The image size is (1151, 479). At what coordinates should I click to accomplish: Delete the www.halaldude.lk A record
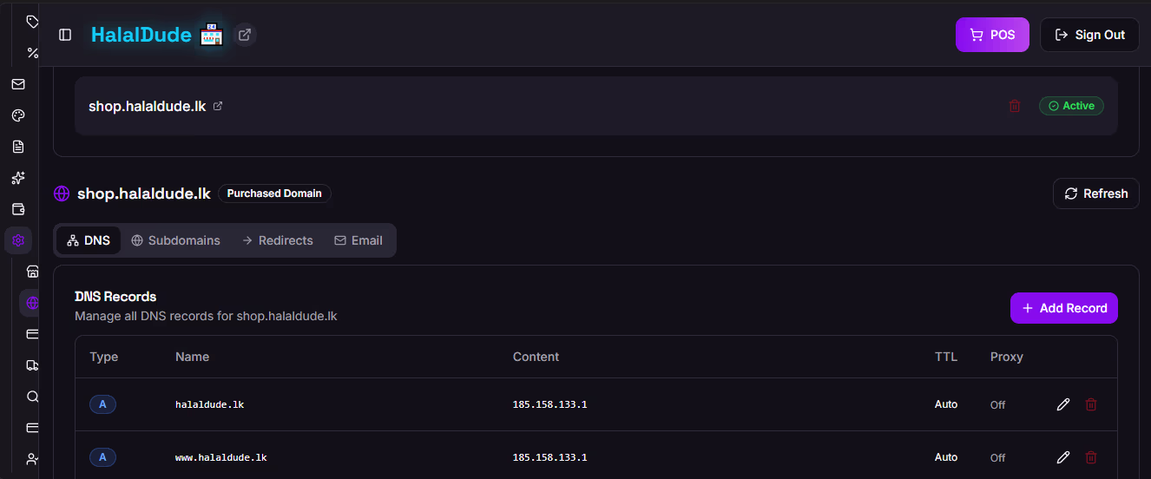(x=1091, y=457)
